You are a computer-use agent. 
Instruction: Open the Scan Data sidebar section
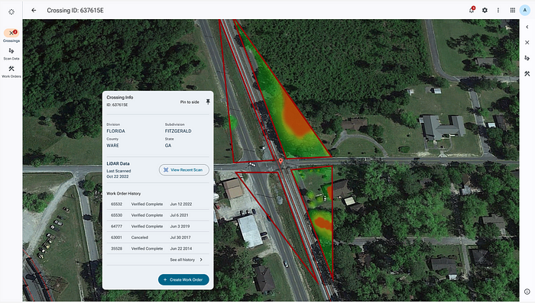[x=11, y=54]
